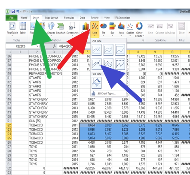
Task: Click the Save icon in quick access toolbar
Action: [13, 11]
